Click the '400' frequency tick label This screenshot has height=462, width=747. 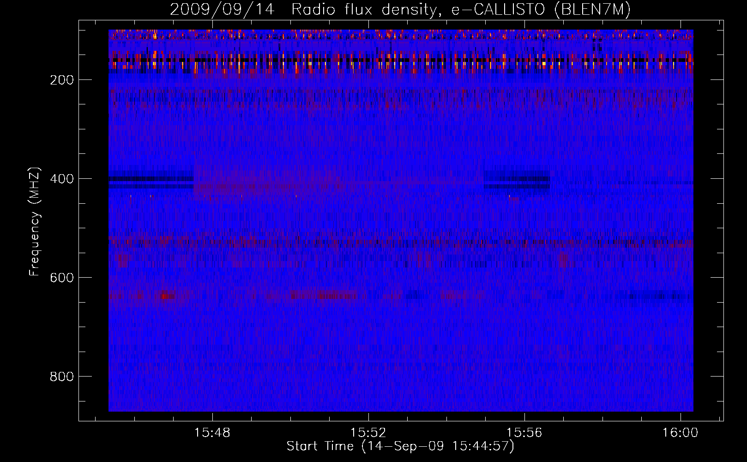(x=62, y=179)
